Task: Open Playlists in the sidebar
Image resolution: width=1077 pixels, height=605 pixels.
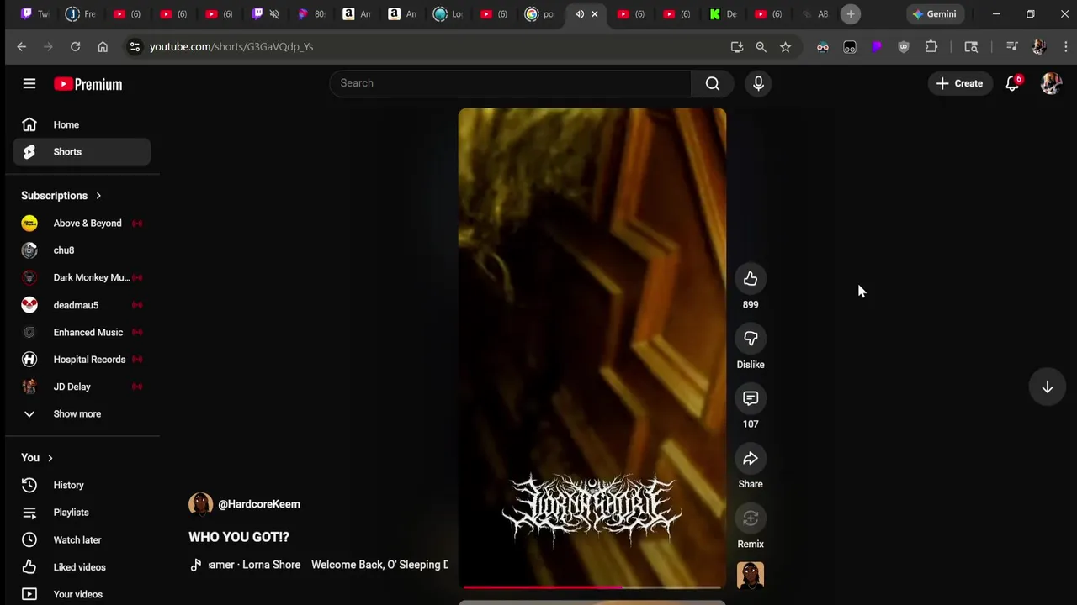Action: point(82,513)
